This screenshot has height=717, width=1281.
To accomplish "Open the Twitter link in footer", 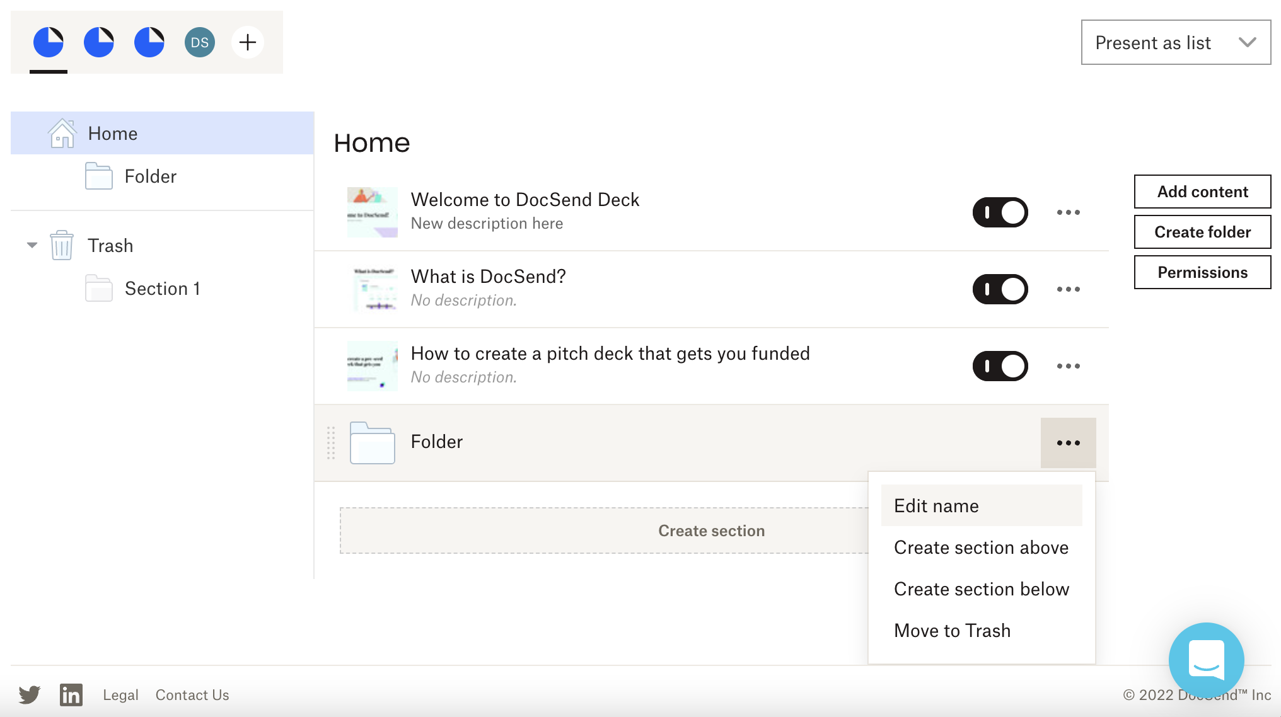I will click(x=30, y=694).
